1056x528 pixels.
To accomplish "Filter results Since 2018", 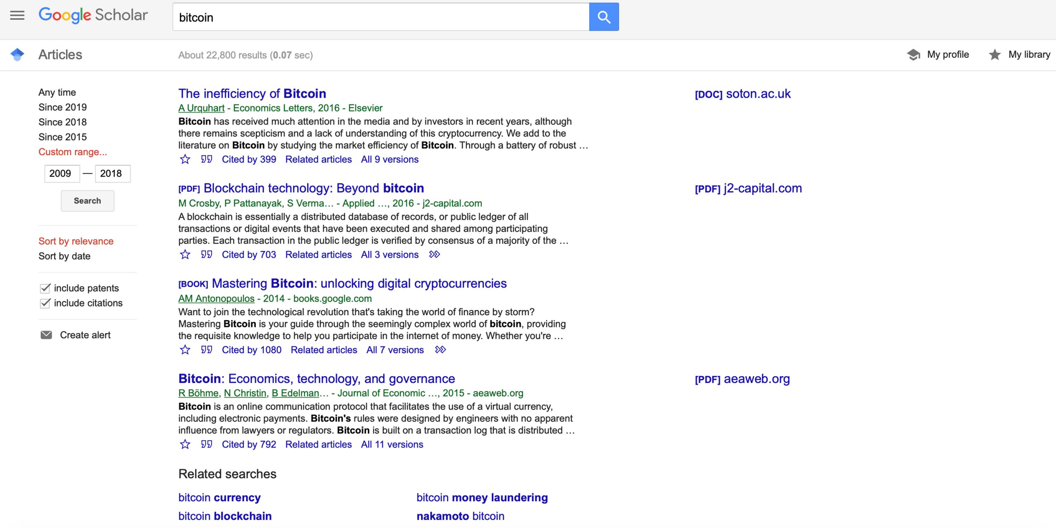I will tap(63, 122).
